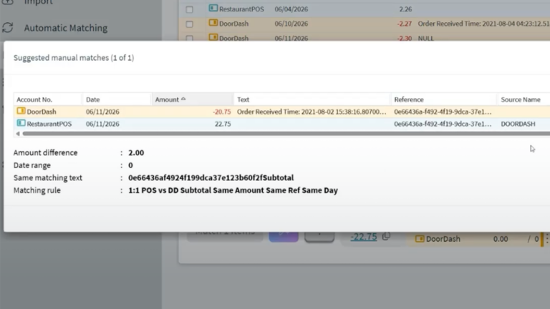550x309 pixels.
Task: Tick checkbox for RestaurantPOS 06/04/2026 row
Action: [189, 9]
